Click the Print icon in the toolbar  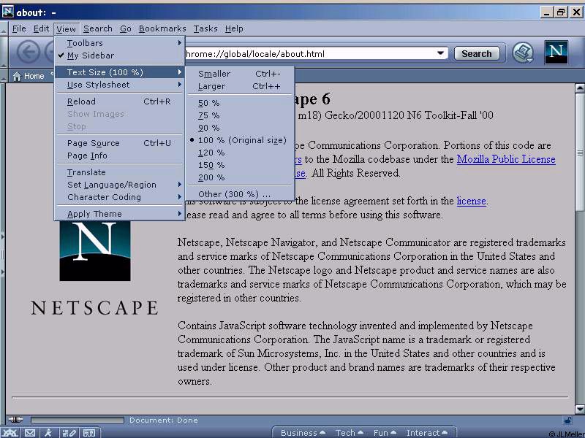pyautogui.click(x=522, y=53)
